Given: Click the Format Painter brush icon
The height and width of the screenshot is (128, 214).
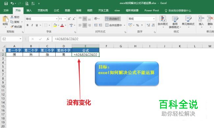Looking at the screenshot, I should (x=12, y=27).
